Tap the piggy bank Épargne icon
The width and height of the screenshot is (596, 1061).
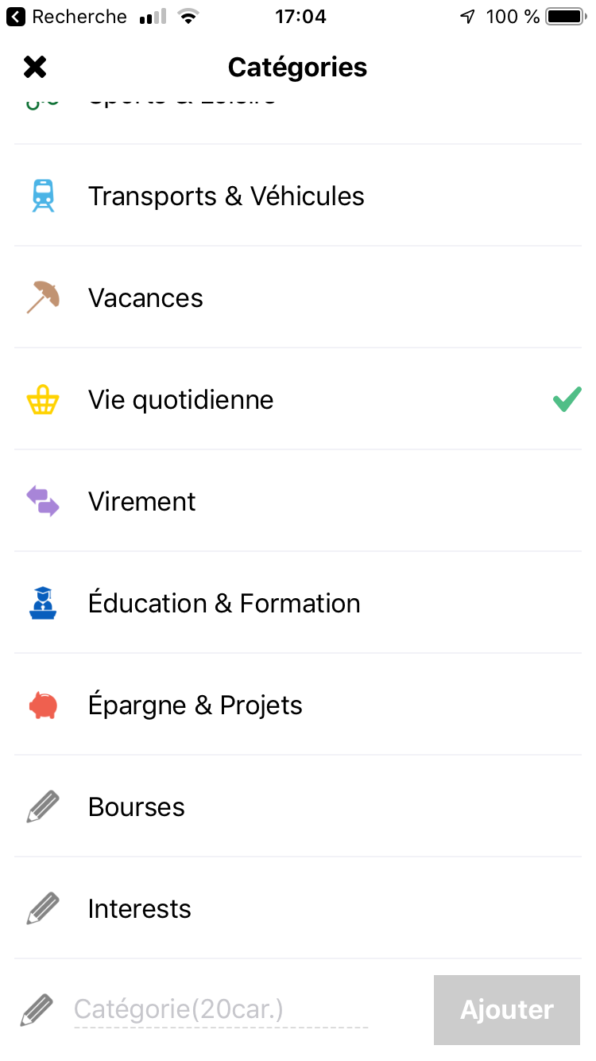coord(43,705)
